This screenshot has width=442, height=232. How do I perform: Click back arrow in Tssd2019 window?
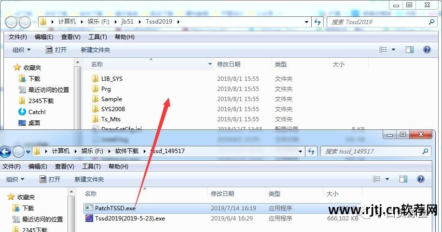point(11,22)
